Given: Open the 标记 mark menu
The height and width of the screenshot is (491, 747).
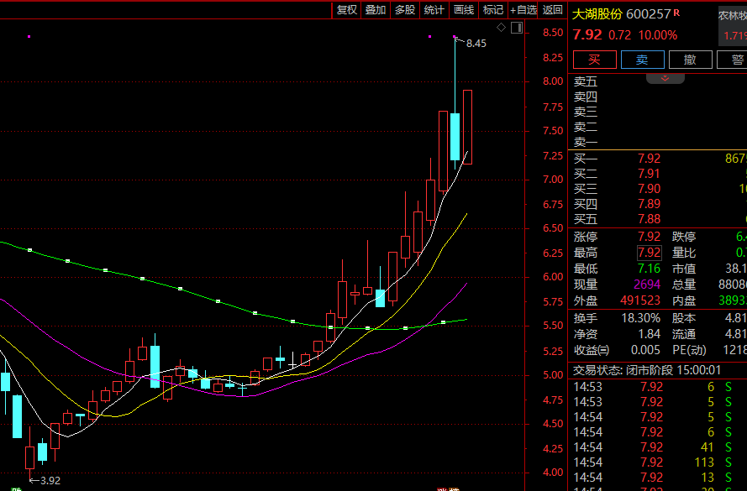Looking at the screenshot, I should coord(493,9).
